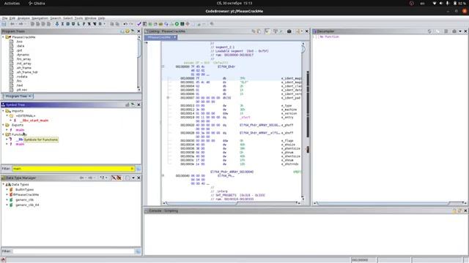Click the refresh icon in Decompiler panel header
469x263 pixels.
429,31
